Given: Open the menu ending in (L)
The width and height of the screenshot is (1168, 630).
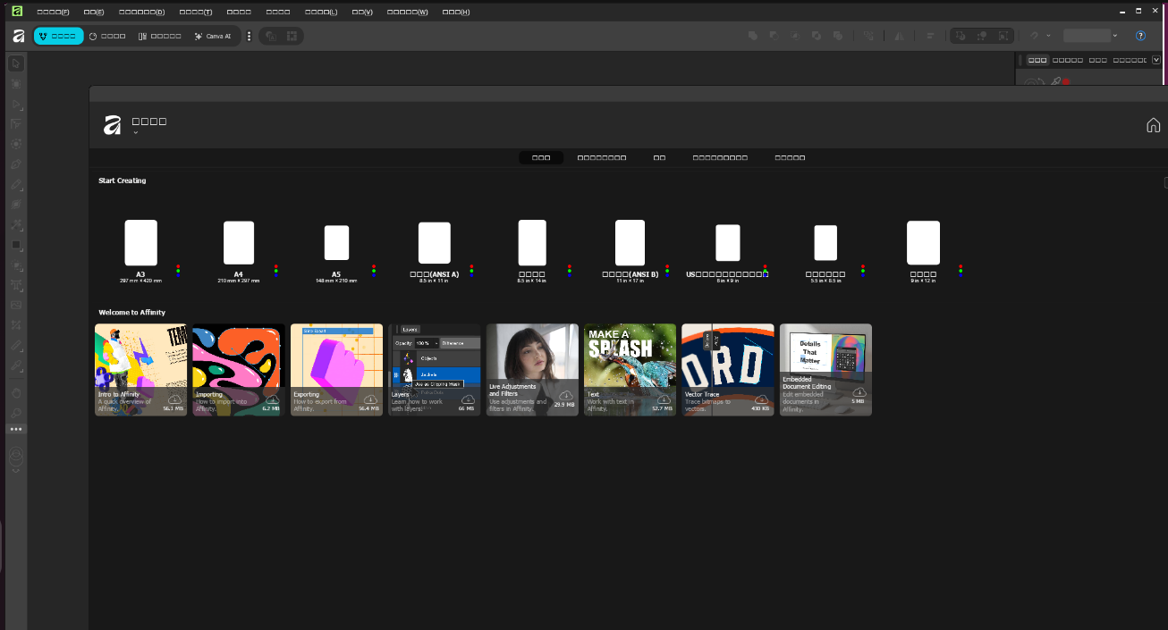Looking at the screenshot, I should click(321, 12).
